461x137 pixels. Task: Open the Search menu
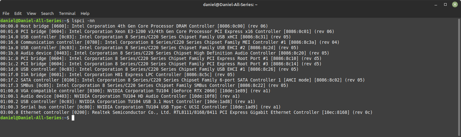pyautogui.click(x=47, y=14)
